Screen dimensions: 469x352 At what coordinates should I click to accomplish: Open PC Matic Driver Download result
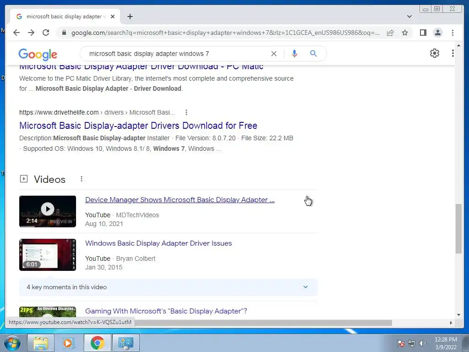click(141, 67)
